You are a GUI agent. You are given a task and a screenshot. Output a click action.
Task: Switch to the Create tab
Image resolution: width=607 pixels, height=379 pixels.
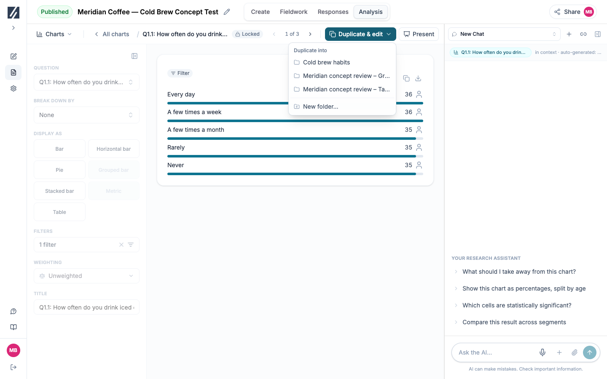click(x=260, y=12)
